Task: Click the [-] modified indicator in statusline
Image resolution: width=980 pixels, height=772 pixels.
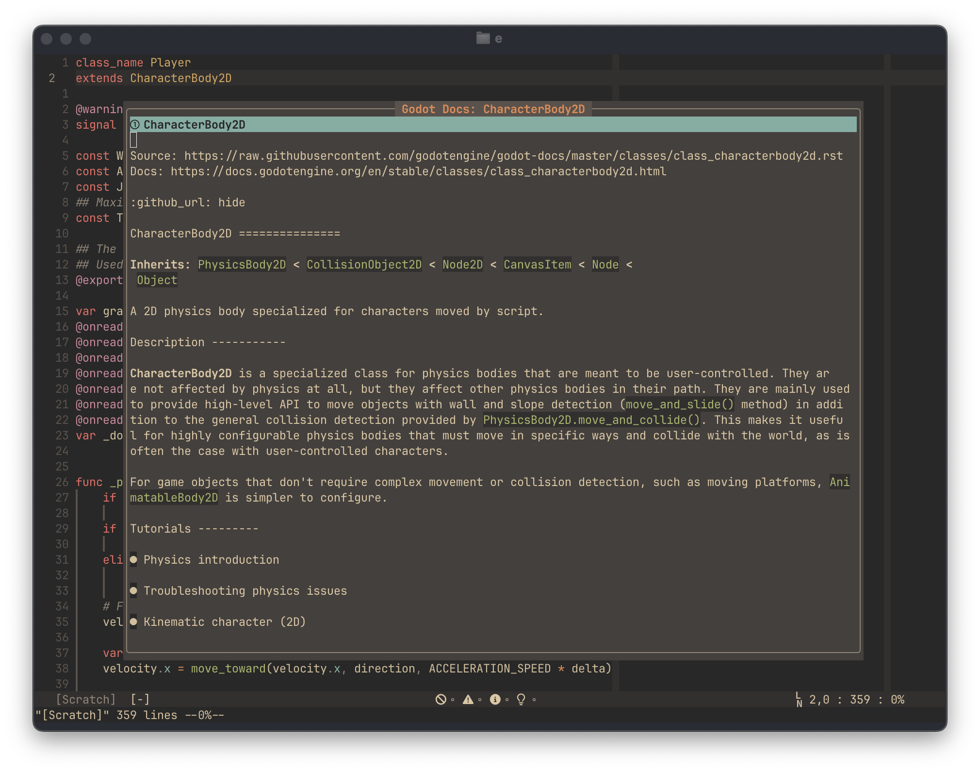Action: [140, 700]
